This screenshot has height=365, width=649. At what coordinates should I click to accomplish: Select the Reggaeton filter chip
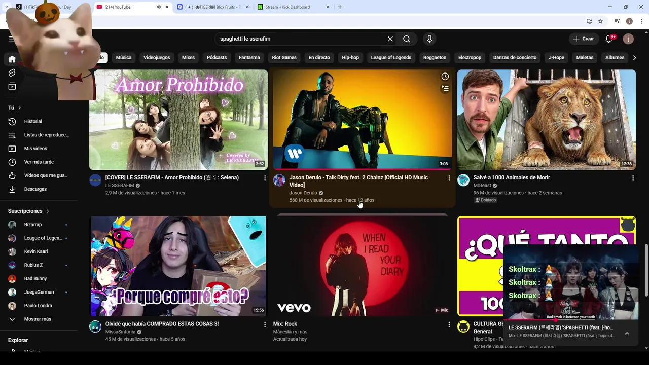click(x=435, y=58)
